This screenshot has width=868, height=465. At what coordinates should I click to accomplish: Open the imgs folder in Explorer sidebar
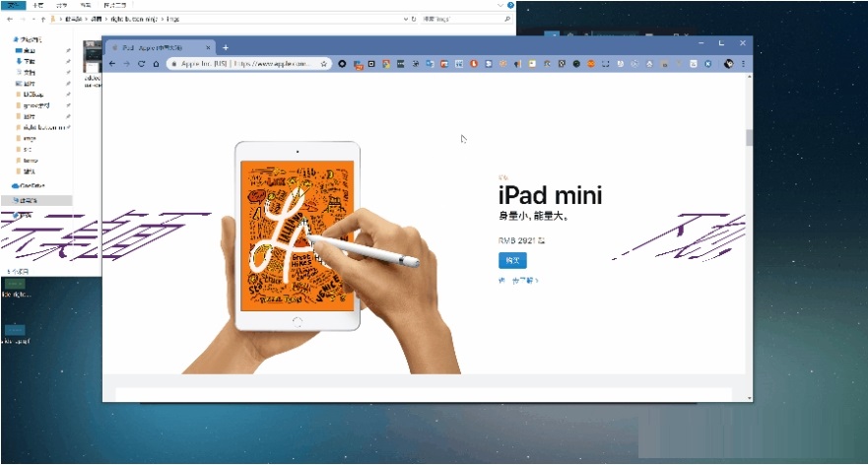26,138
